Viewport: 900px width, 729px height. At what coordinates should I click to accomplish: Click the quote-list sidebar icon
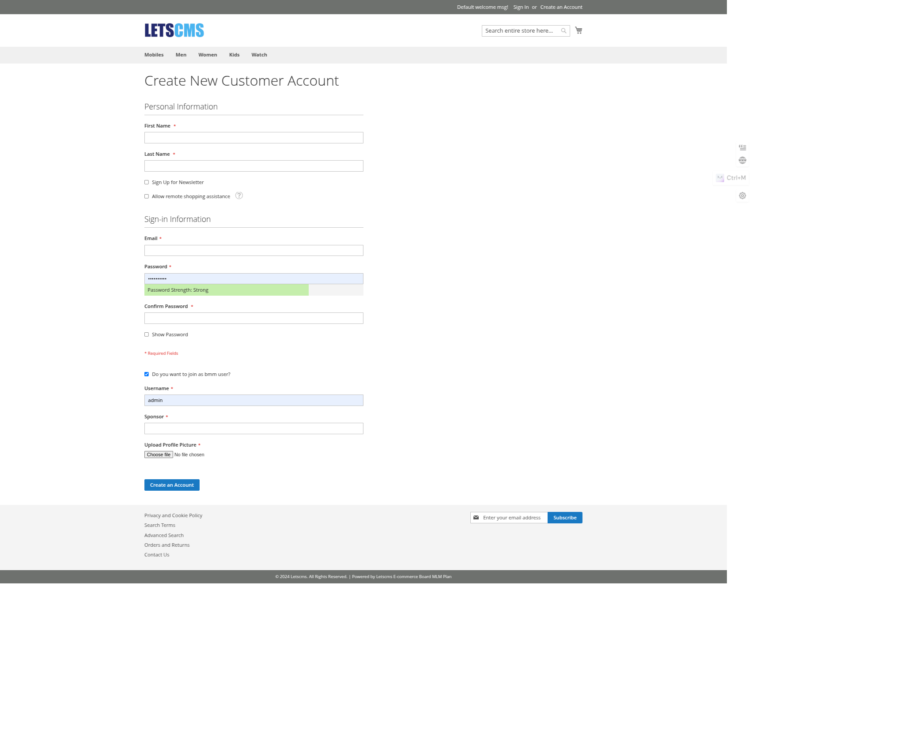[742, 147]
